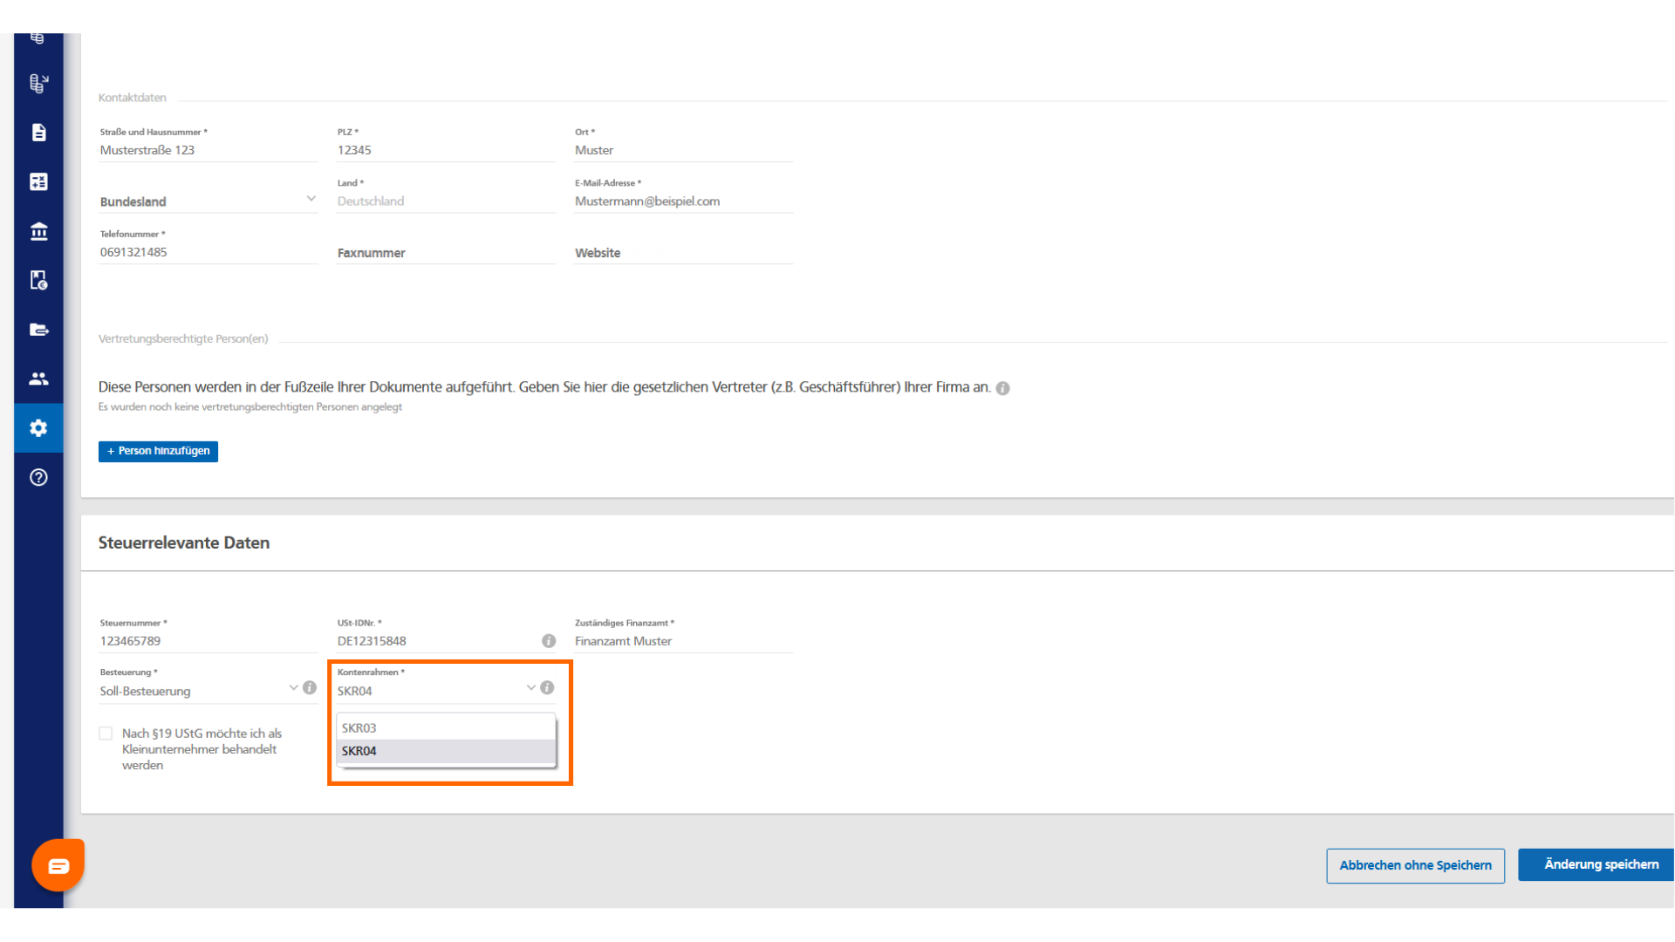1675x942 pixels.
Task: Focus the Zuständiges Finanzamt field
Action: [x=683, y=641]
